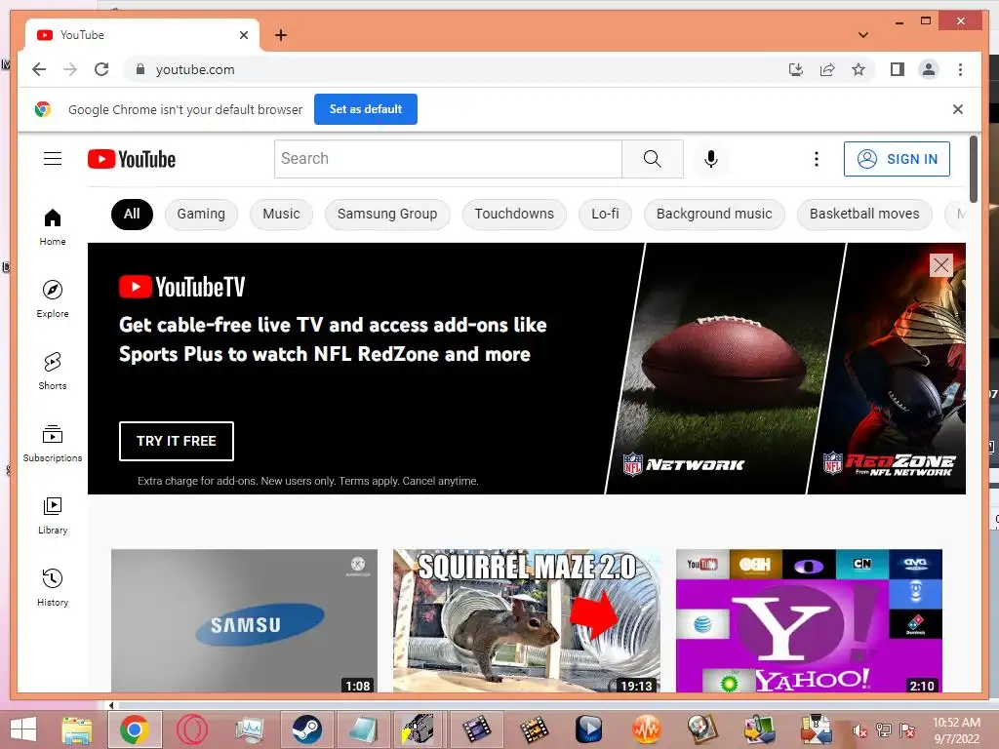Click the YouTube browser tab

142,35
